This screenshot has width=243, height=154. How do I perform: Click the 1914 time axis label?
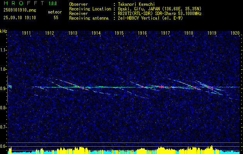point(96,33)
